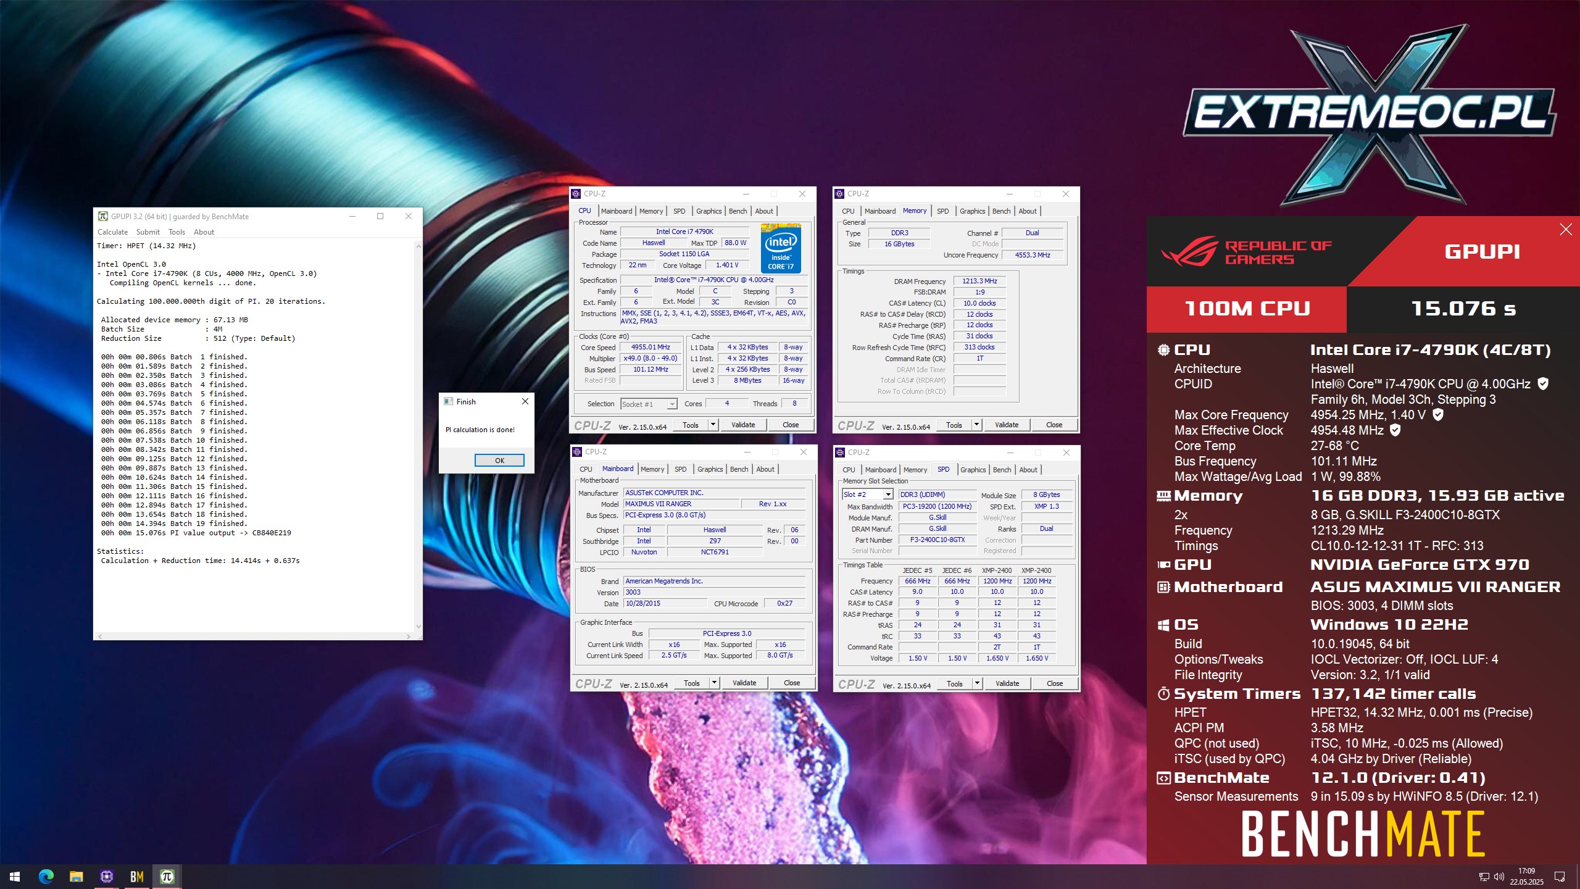Open the Socket #1 selection dropdown
This screenshot has width=1580, height=889.
click(x=672, y=404)
